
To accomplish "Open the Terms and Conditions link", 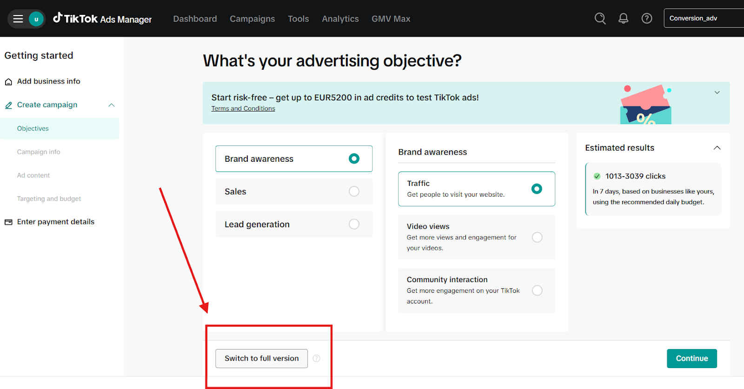I will pos(243,109).
